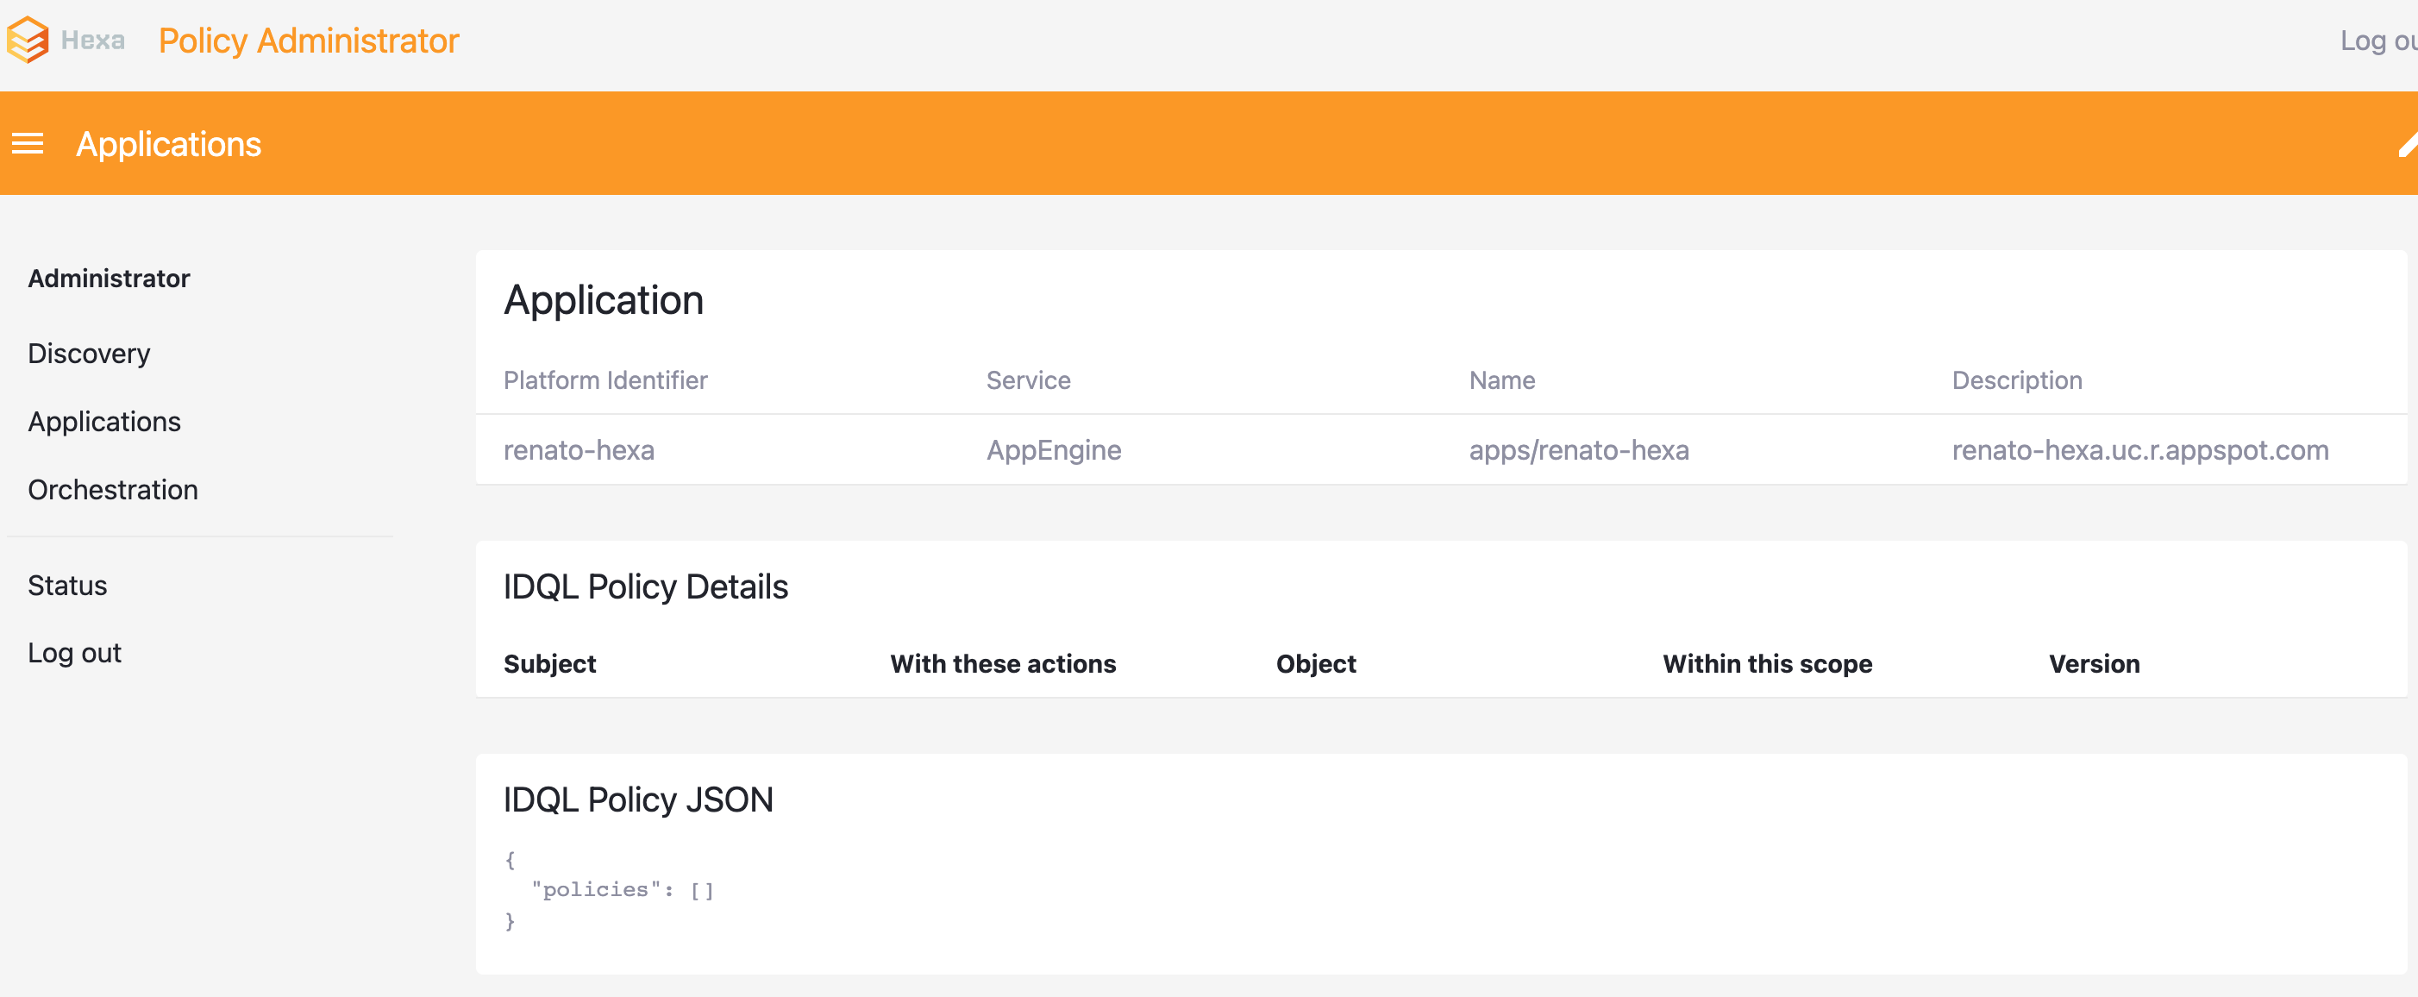Select the renato-hexa platform identifier

(579, 449)
